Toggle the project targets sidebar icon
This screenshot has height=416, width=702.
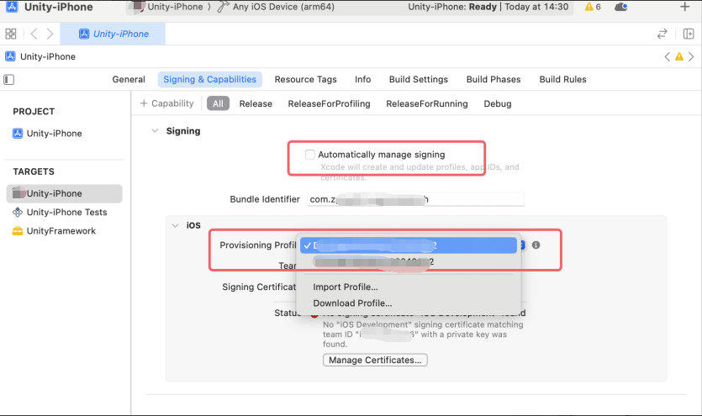pos(9,80)
